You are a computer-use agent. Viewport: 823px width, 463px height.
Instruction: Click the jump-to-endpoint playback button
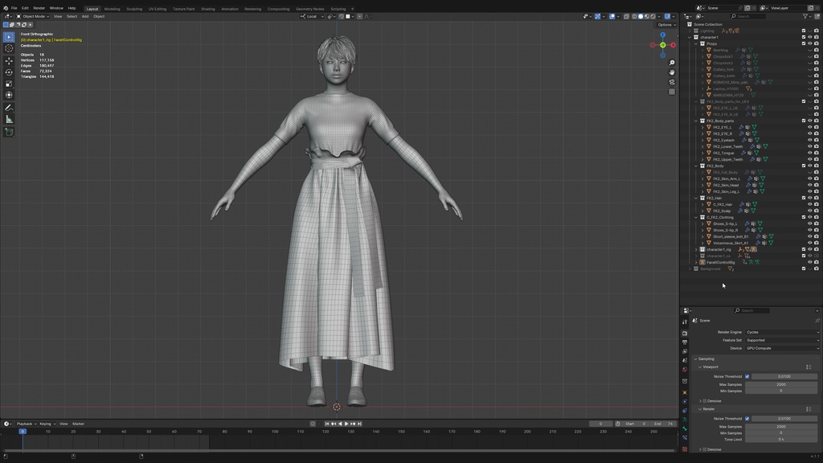[359, 424]
